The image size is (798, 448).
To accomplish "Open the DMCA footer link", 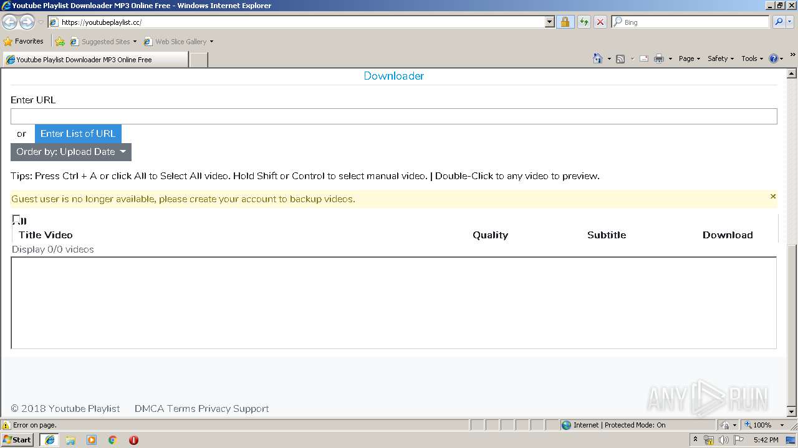I will point(149,409).
